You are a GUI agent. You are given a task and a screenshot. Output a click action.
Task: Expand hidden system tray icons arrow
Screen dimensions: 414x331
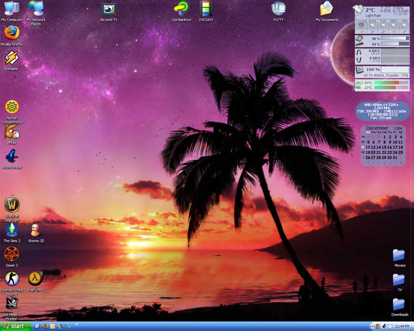[x=372, y=326]
